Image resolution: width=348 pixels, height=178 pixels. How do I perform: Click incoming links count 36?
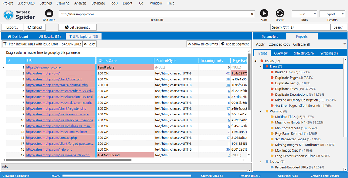tap(228, 149)
